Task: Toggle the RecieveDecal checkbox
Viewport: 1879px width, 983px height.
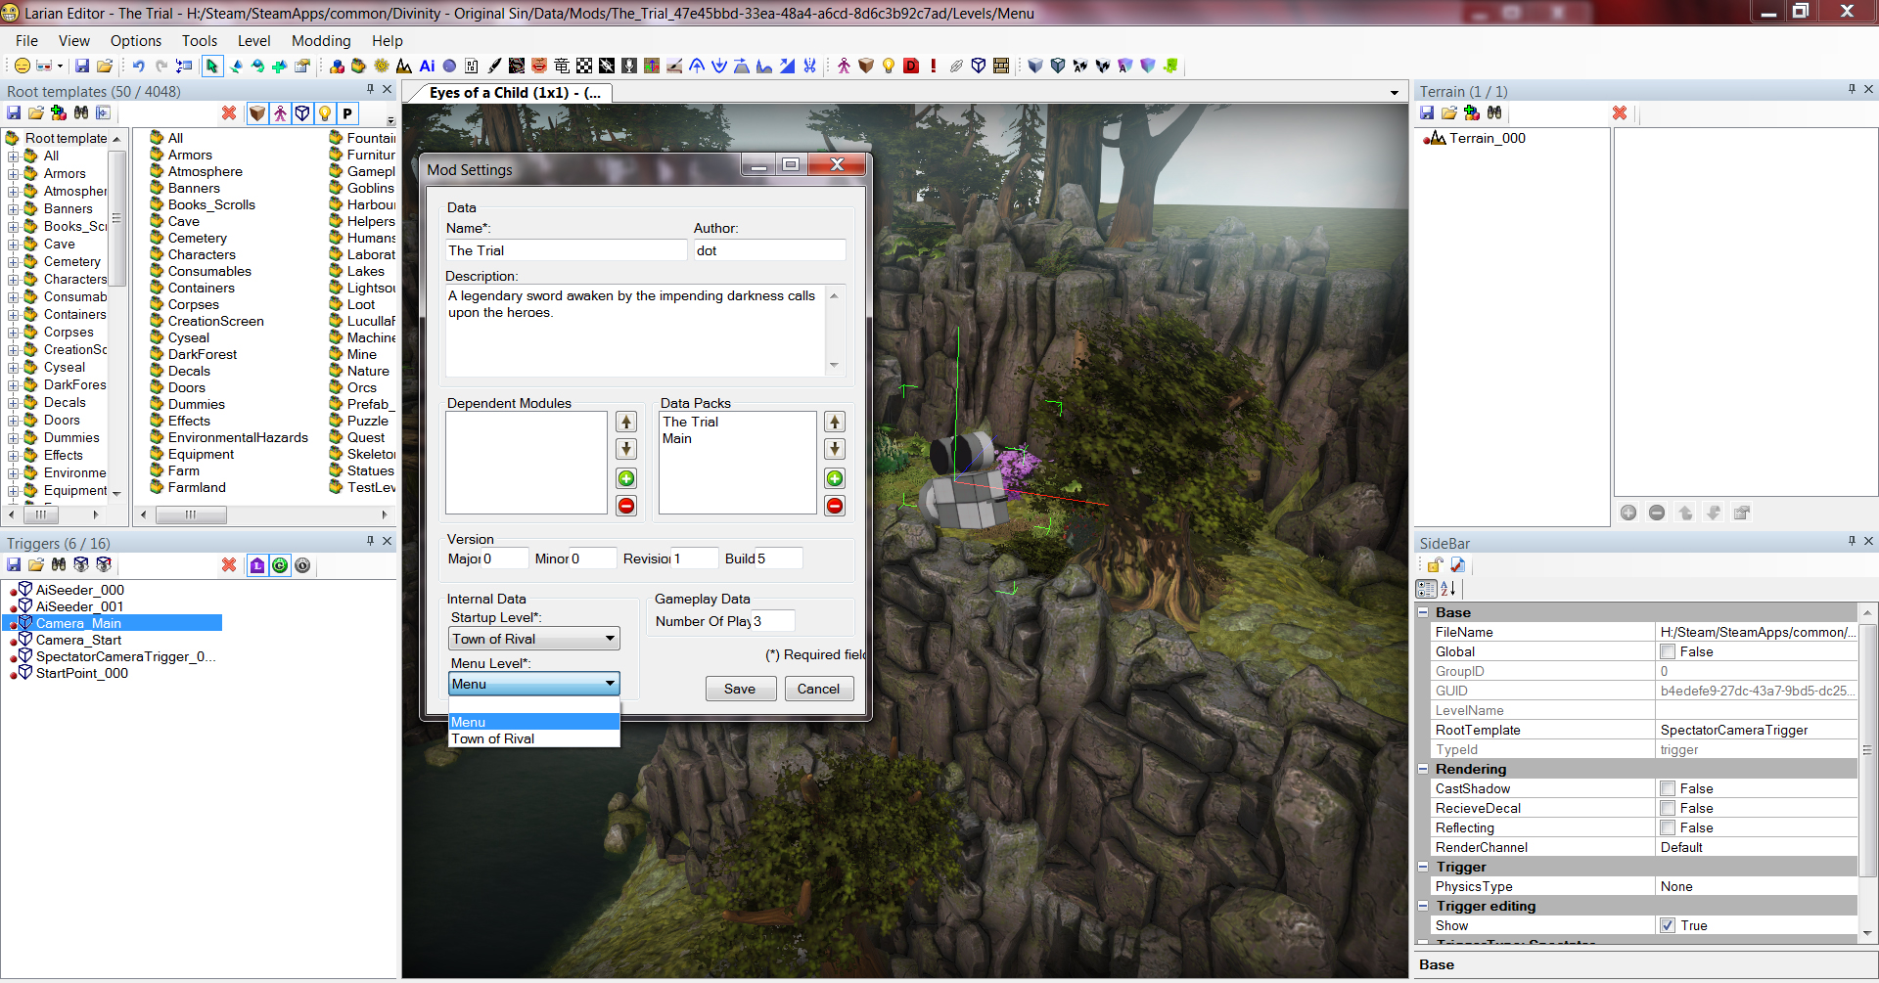Action: point(1668,809)
